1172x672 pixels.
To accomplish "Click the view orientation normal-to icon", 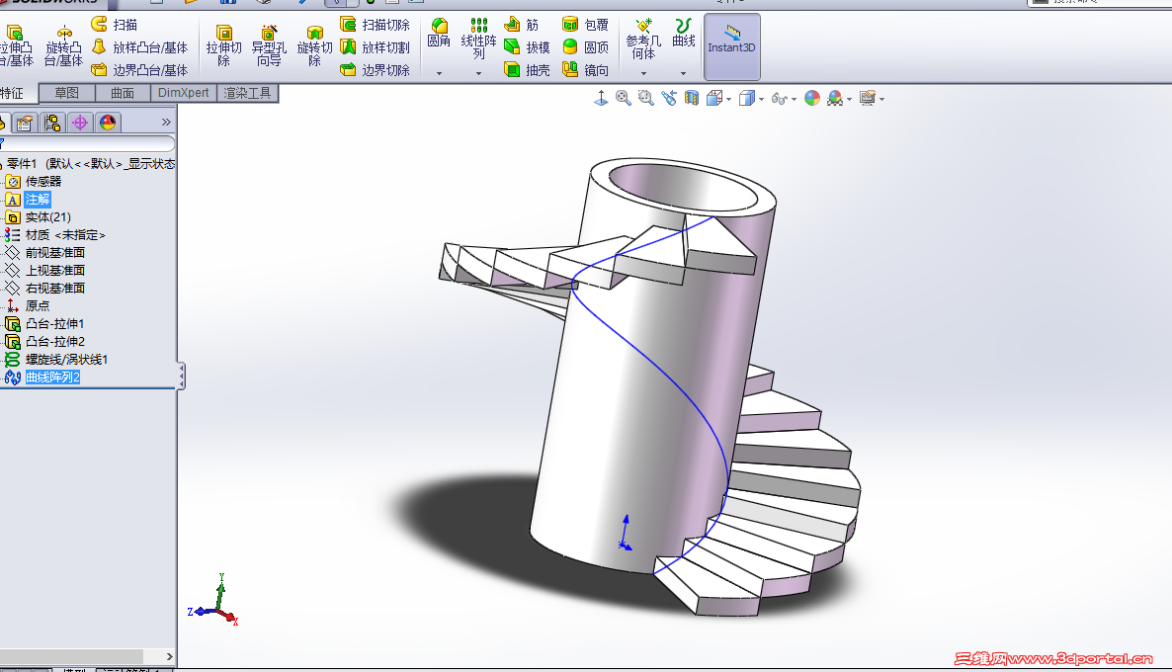I will pos(601,98).
